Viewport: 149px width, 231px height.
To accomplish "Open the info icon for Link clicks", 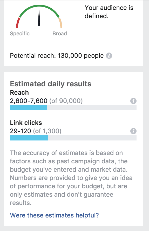I will tap(133, 131).
